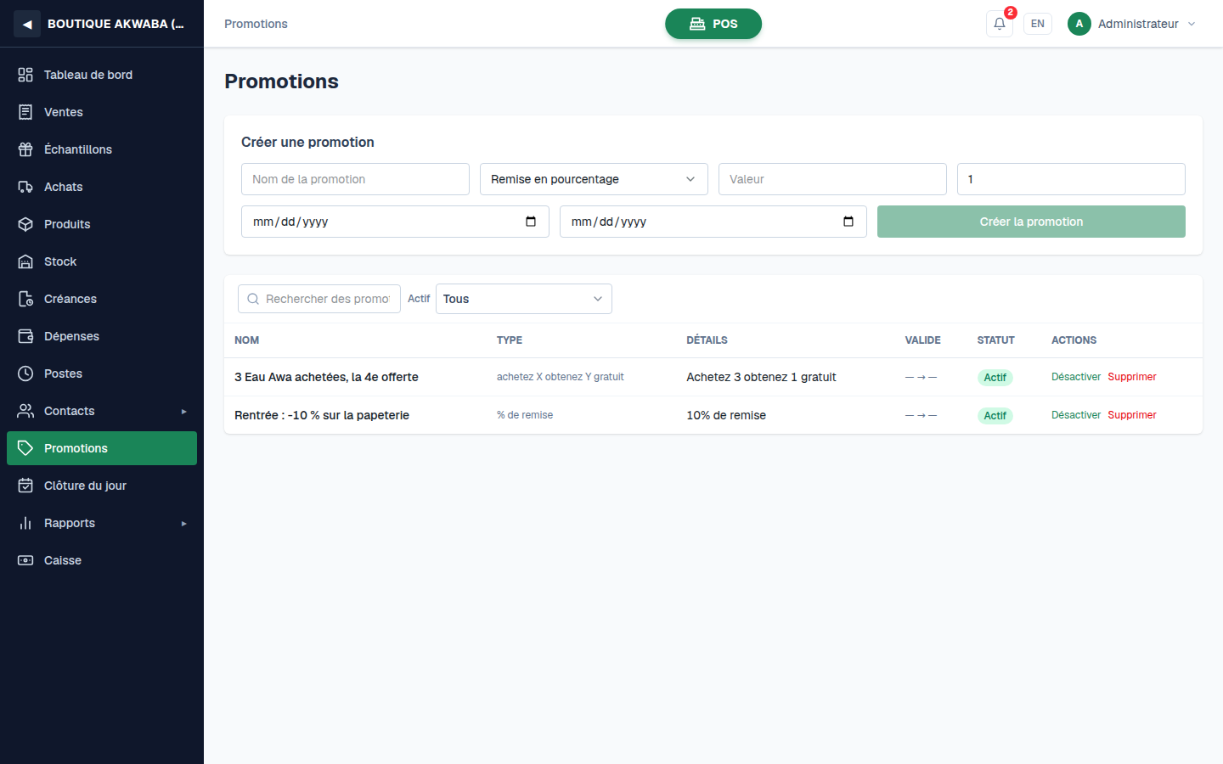1223x764 pixels.
Task: Go to the Promotions sidebar menu item
Action: (x=102, y=448)
